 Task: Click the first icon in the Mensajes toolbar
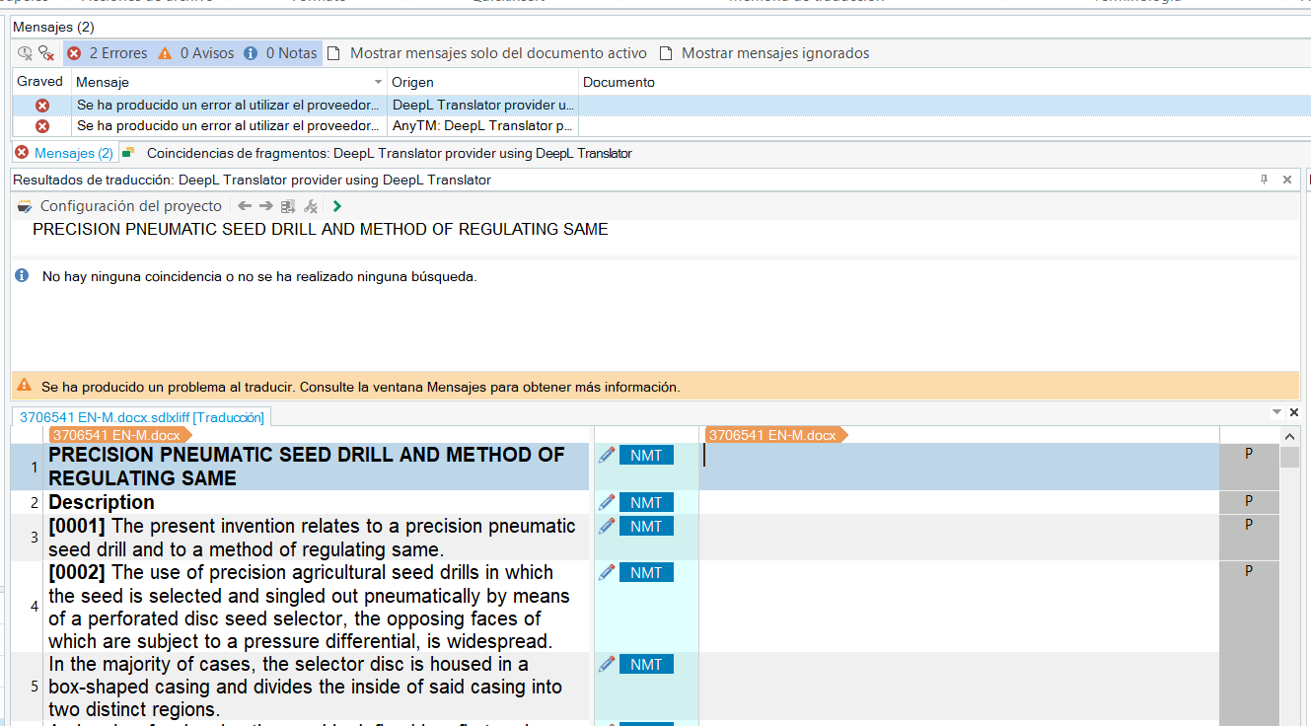(25, 53)
